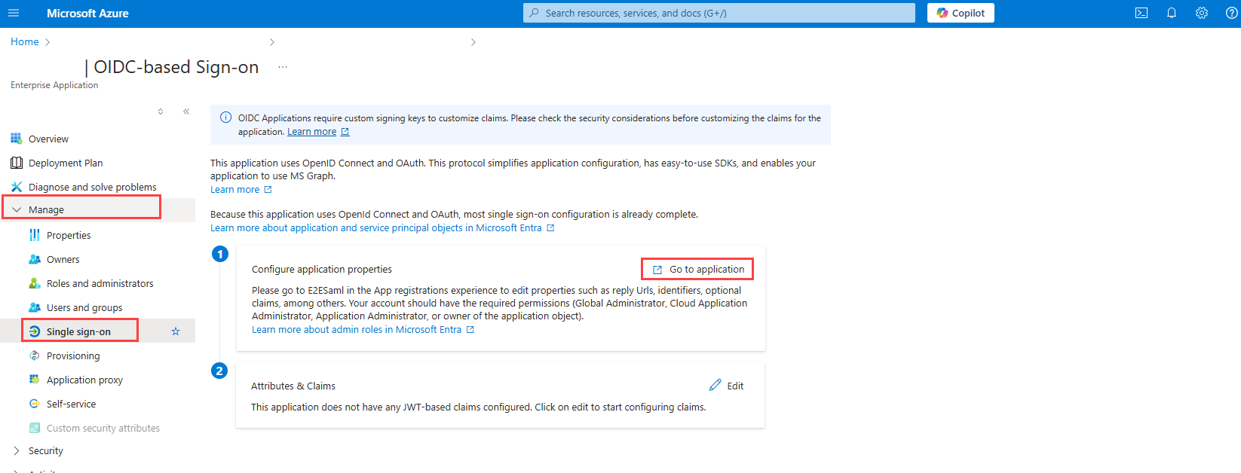Screen dimensions: 1241x473
Task: Click the expand/collapse all menu arrows icon
Action: tap(161, 111)
